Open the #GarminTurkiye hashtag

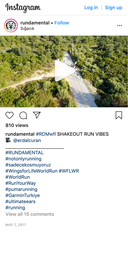point(22,195)
